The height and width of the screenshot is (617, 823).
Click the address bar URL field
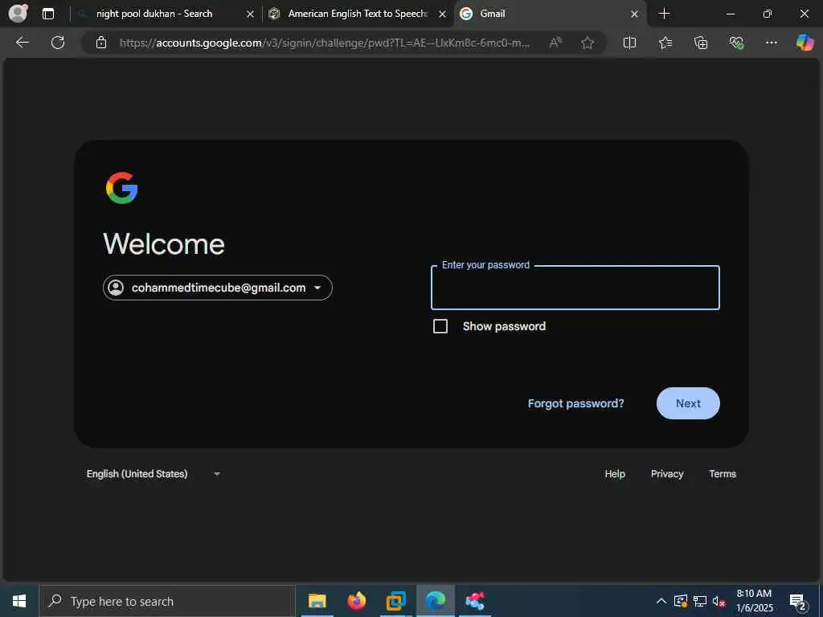(x=325, y=43)
